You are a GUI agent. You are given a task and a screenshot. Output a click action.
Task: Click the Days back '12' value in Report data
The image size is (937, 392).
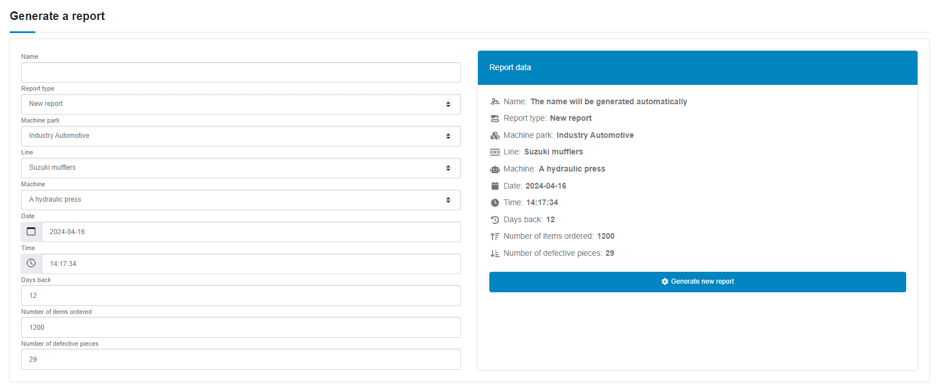550,219
